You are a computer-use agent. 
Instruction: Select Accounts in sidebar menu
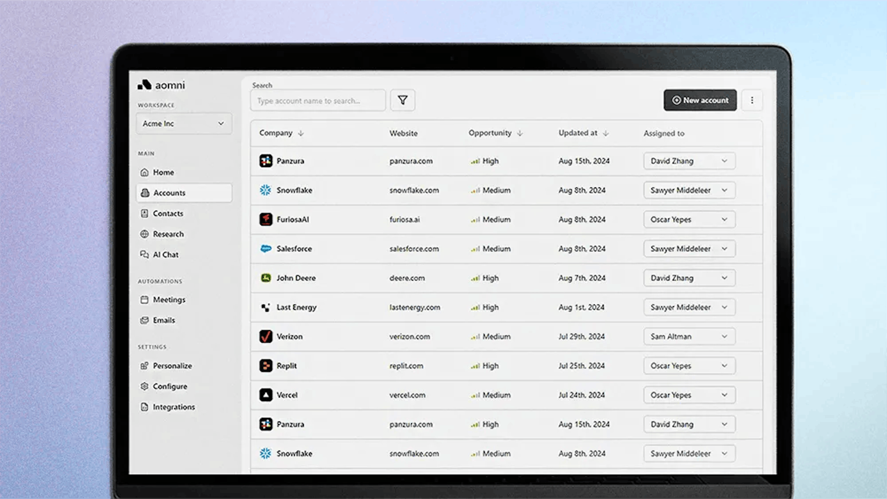tap(184, 193)
